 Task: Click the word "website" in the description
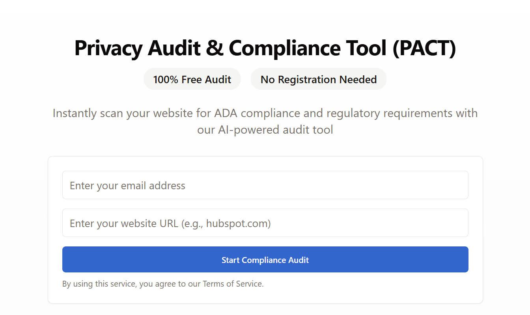174,114
